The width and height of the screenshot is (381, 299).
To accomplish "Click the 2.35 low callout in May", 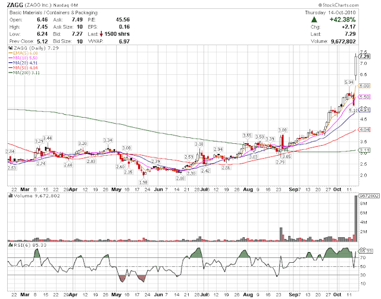I will click(129, 172).
